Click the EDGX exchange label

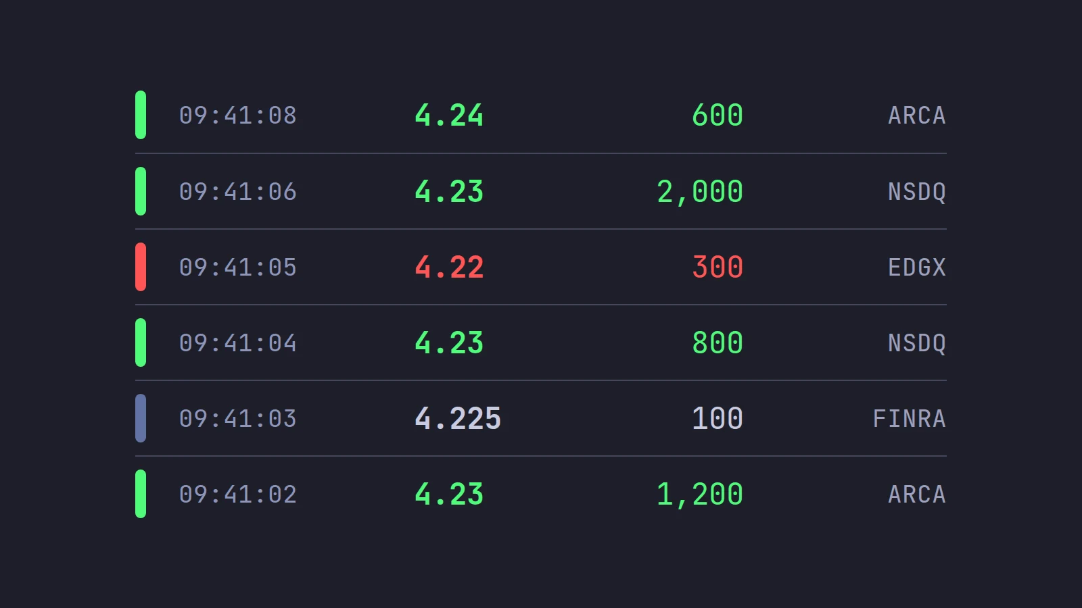click(x=916, y=268)
